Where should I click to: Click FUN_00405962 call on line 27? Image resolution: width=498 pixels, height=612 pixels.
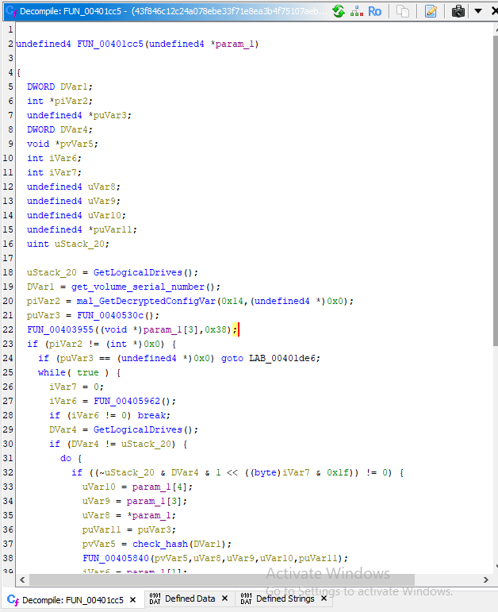click(x=127, y=401)
